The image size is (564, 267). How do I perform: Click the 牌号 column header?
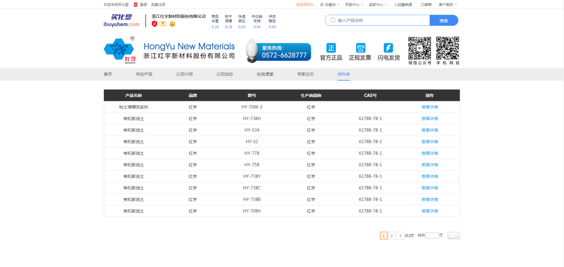click(252, 96)
